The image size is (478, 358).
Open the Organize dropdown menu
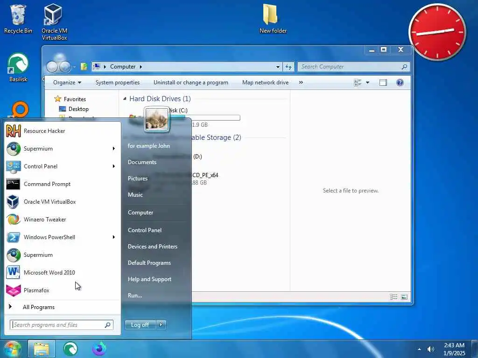(x=67, y=83)
